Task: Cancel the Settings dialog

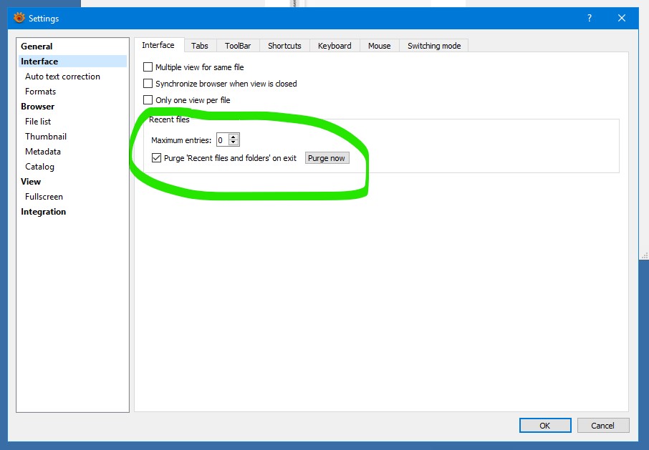Action: click(603, 426)
